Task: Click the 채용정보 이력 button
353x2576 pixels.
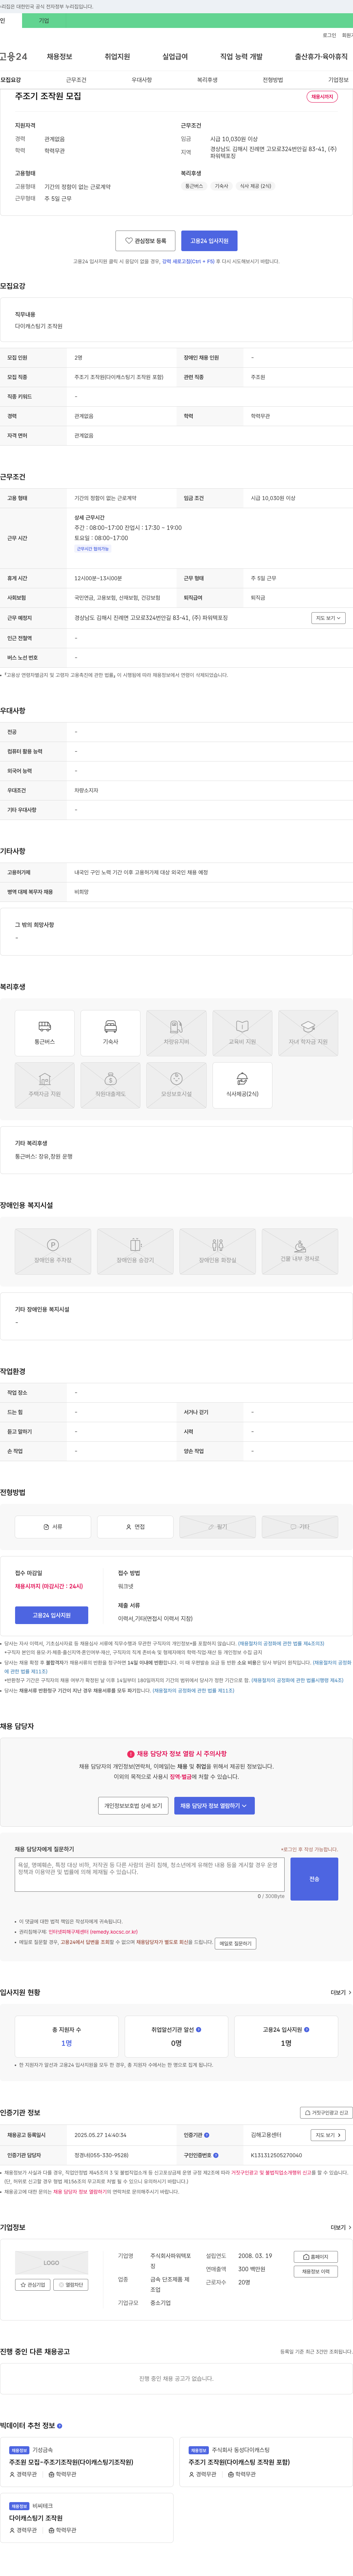Action: 315,2272
